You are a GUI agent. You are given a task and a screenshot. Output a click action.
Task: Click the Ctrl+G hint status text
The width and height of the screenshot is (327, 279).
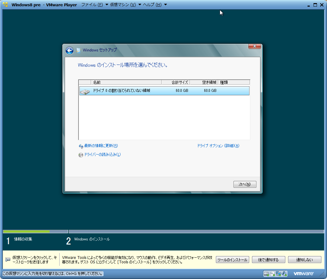click(53, 274)
